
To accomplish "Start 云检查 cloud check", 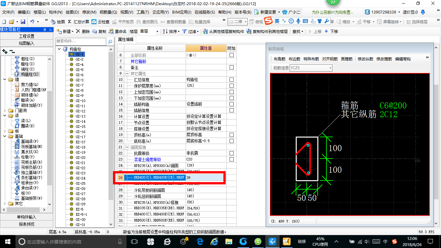I will click(x=101, y=22).
